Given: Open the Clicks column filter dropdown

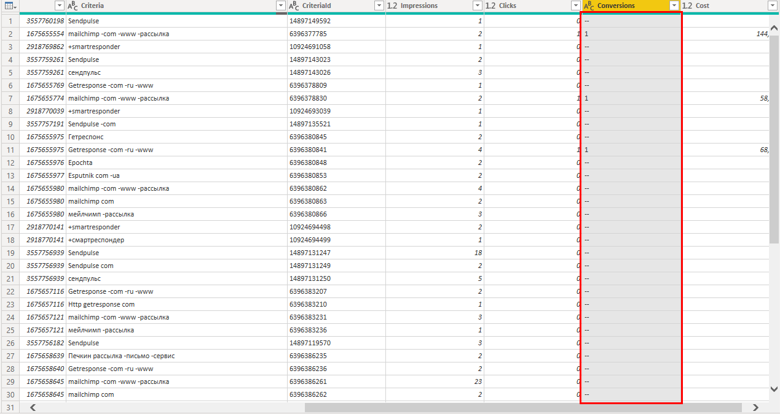Looking at the screenshot, I should click(x=576, y=6).
